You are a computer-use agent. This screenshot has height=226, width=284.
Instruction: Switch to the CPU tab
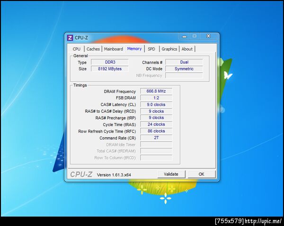[x=76, y=49]
